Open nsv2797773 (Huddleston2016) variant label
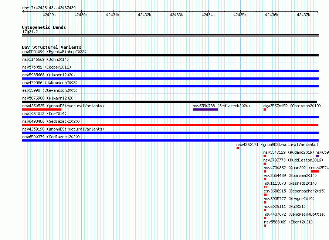This screenshot has width=329, height=240. pyautogui.click(x=293, y=160)
